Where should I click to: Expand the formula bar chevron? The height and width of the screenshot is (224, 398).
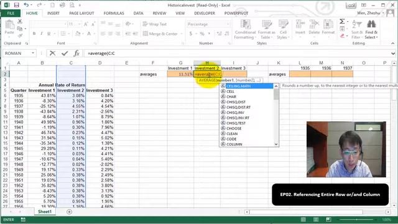pyautogui.click(x=393, y=54)
